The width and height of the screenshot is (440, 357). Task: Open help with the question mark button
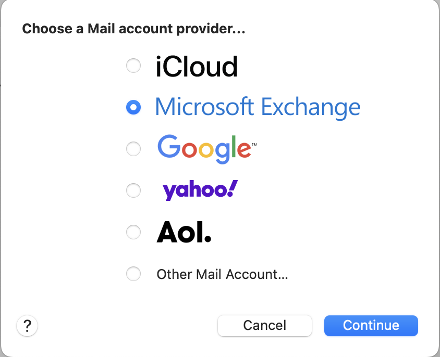coord(27,326)
